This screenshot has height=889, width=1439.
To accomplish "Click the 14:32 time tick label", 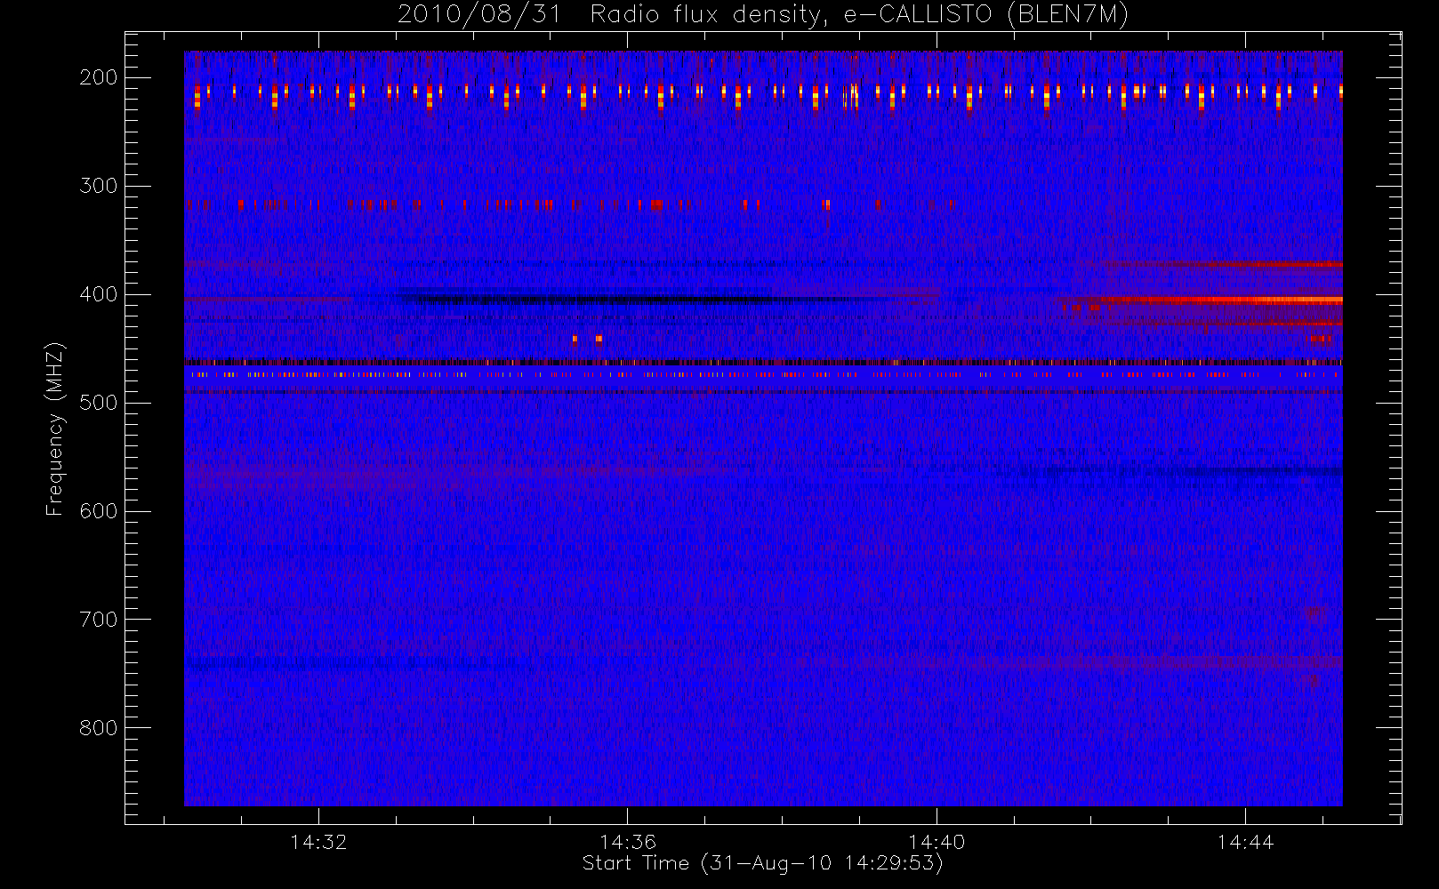I will [x=318, y=842].
